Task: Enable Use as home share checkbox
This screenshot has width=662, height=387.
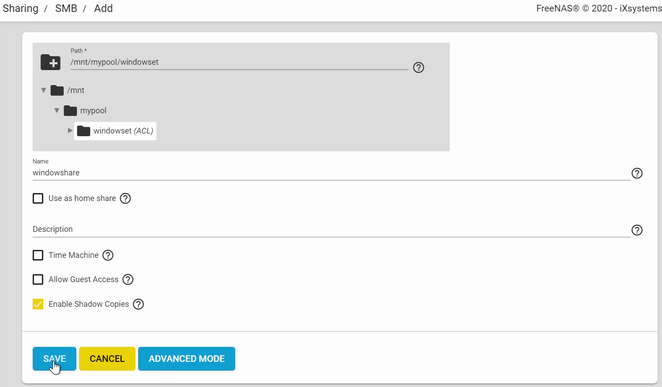Action: [38, 198]
